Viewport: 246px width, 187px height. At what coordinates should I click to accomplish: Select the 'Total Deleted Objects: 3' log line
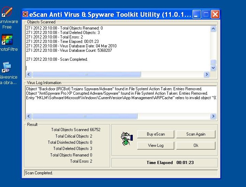(x=63, y=33)
